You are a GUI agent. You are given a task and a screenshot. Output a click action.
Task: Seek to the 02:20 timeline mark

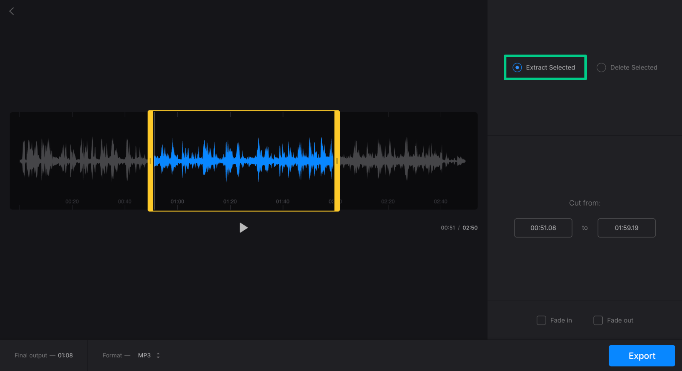(x=388, y=201)
